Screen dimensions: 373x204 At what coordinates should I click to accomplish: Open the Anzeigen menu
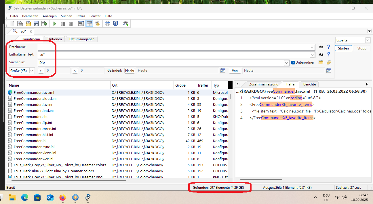pyautogui.click(x=50, y=16)
